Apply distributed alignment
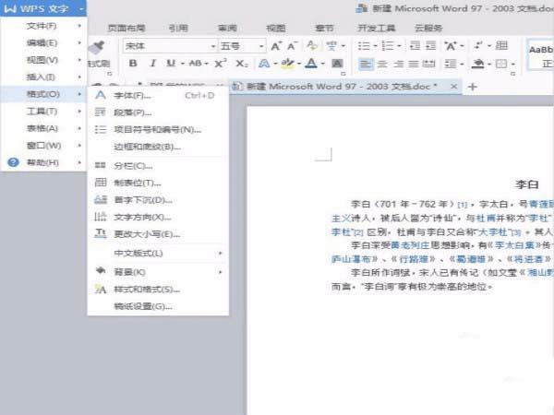Viewport: 554px width, 415px height. click(x=429, y=64)
